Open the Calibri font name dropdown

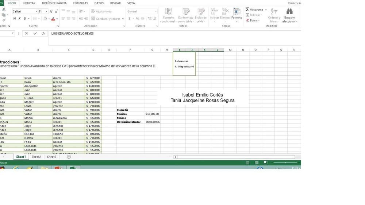(36, 12)
